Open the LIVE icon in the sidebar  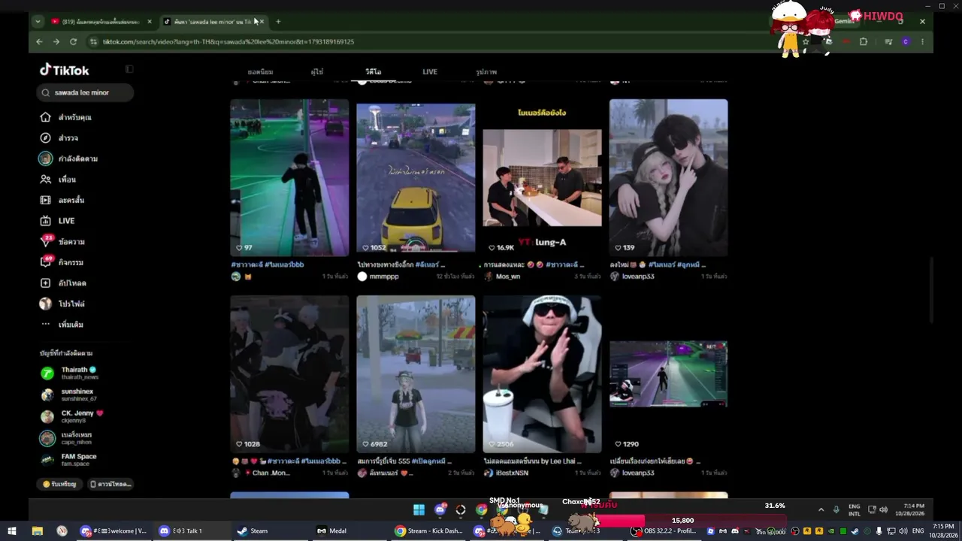click(x=45, y=221)
